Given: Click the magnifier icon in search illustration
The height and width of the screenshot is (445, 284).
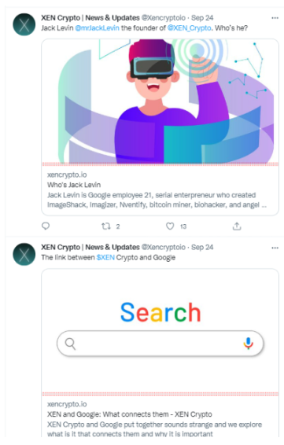Looking at the screenshot, I should [x=70, y=344].
